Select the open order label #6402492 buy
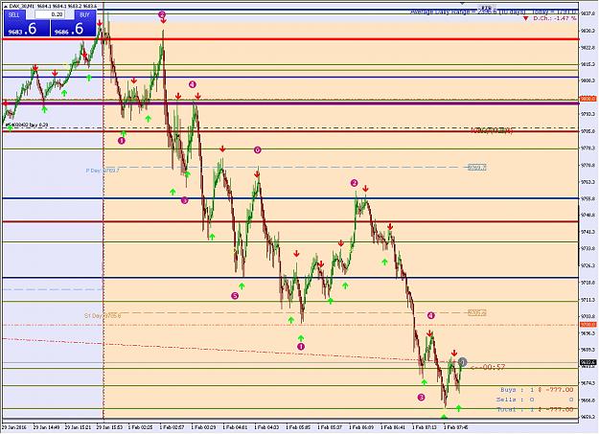 27,125
